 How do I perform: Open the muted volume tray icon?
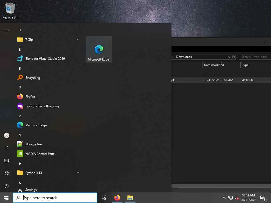pos(237,198)
